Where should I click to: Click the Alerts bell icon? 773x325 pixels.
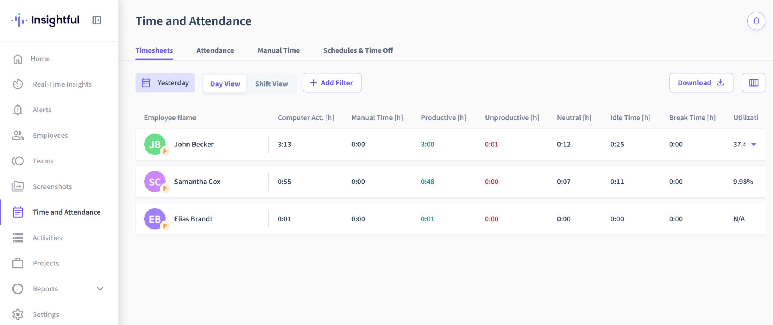tap(18, 110)
